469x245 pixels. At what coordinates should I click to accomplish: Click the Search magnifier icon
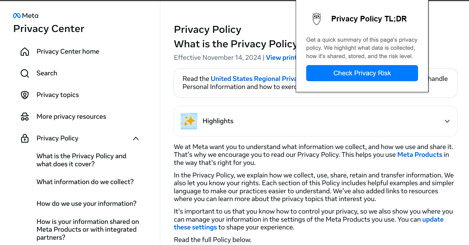point(25,73)
